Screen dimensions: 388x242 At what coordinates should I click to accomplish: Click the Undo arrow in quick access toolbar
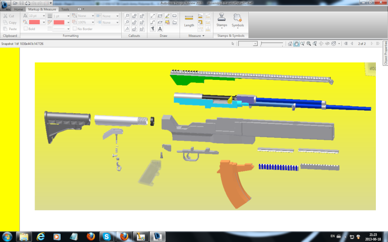[x=34, y=3]
